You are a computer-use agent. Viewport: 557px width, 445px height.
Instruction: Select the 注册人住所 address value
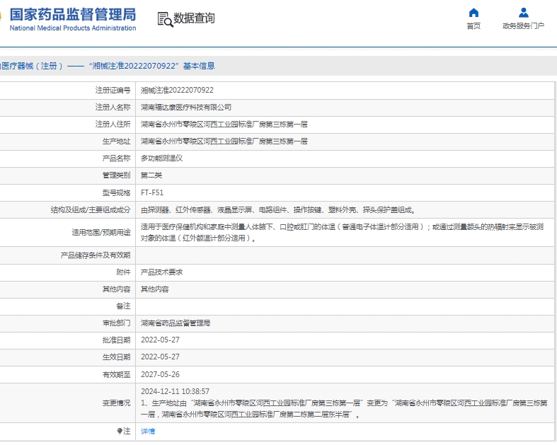[x=224, y=125]
